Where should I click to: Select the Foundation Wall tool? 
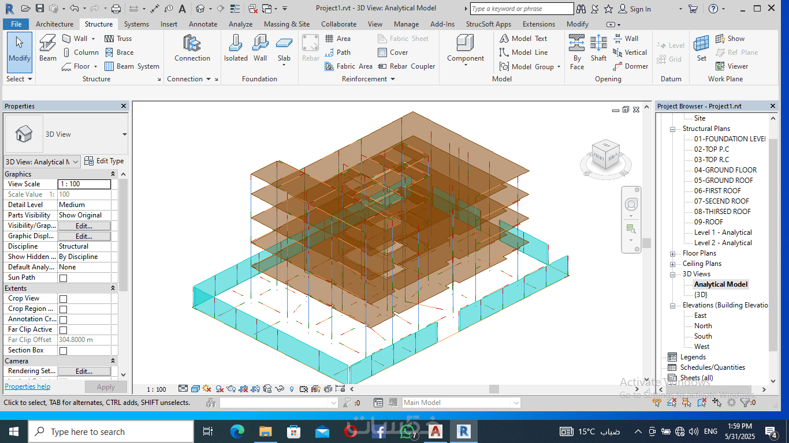coord(260,48)
